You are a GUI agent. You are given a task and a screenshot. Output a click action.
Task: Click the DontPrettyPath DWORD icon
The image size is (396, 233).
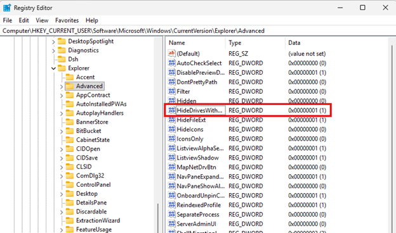tap(172, 82)
